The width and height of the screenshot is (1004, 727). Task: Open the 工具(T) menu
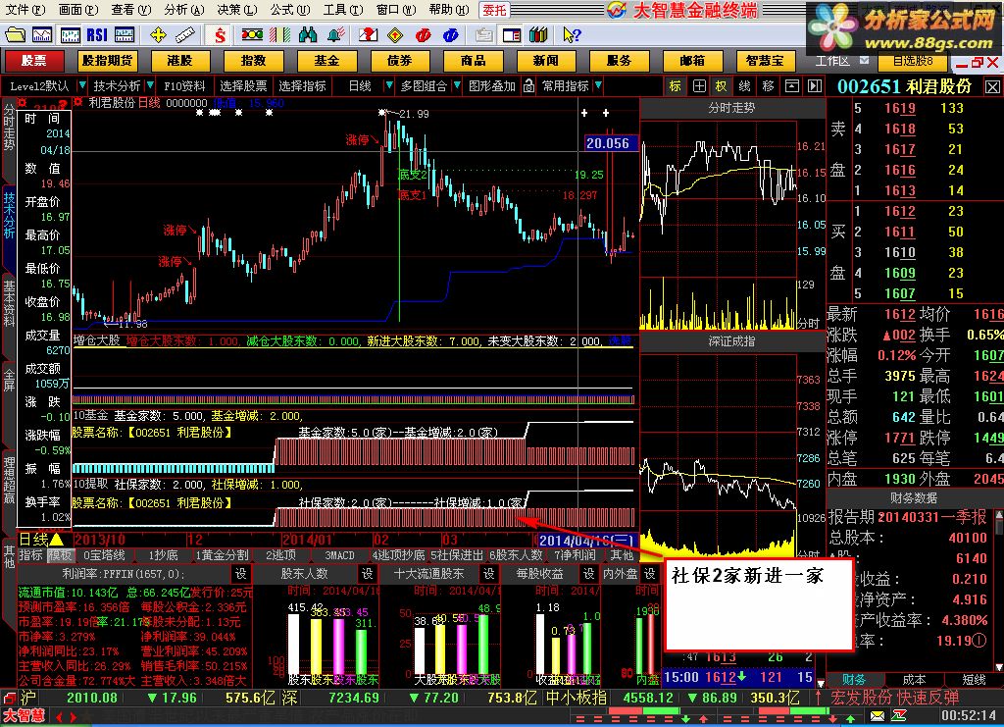[342, 10]
